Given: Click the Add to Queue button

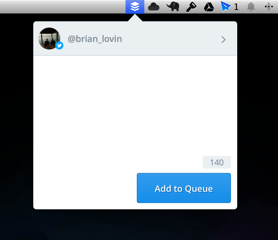Looking at the screenshot, I should coord(184,188).
